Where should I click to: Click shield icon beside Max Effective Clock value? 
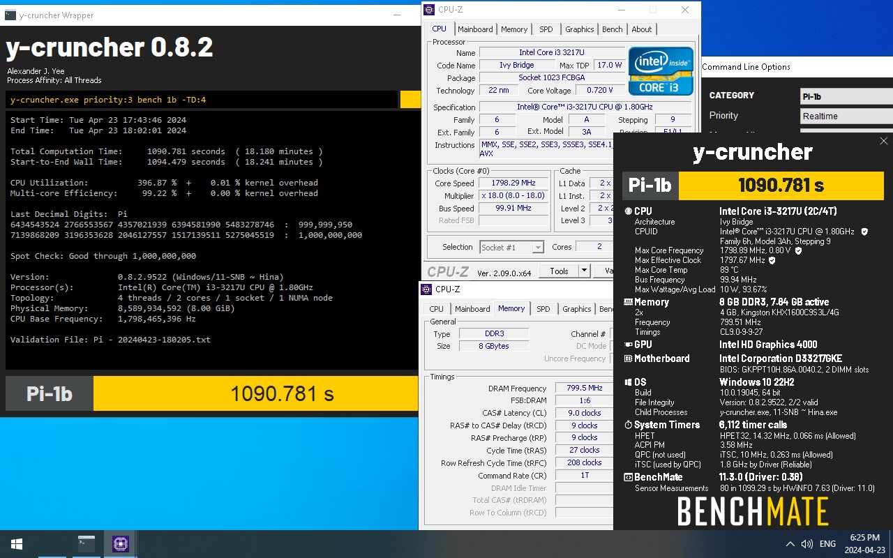pyautogui.click(x=772, y=260)
